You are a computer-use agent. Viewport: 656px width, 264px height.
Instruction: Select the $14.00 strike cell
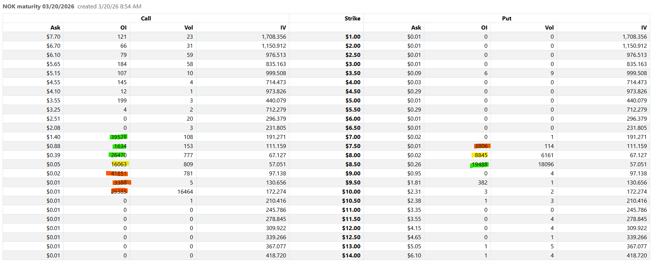point(351,256)
